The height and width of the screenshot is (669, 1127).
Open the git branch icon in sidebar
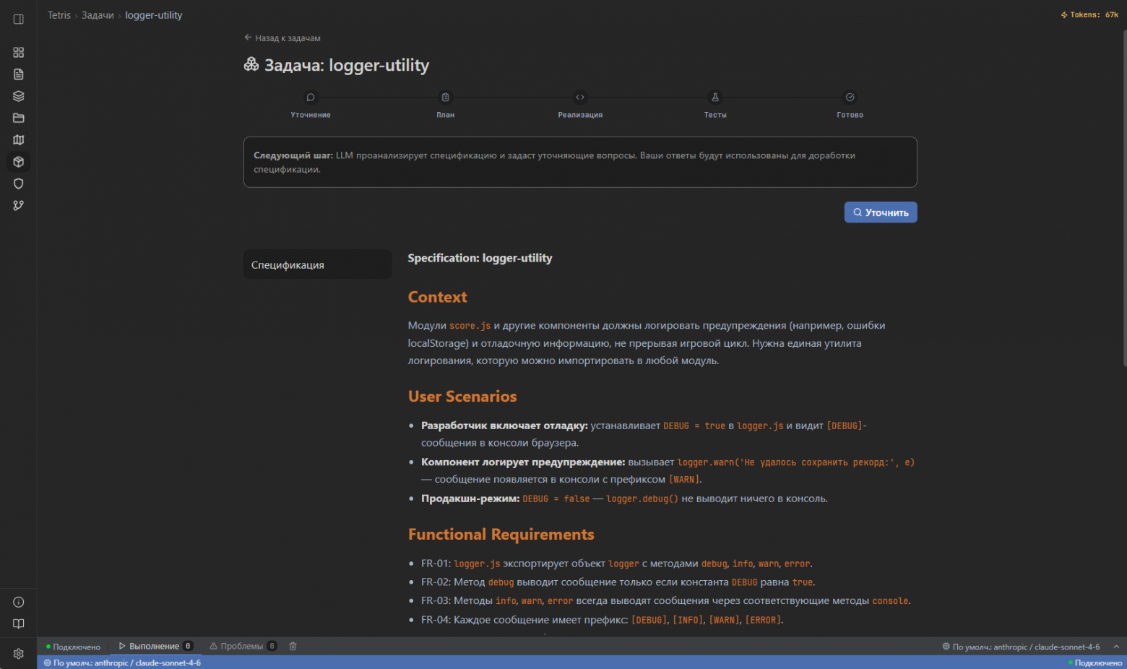pyautogui.click(x=19, y=205)
